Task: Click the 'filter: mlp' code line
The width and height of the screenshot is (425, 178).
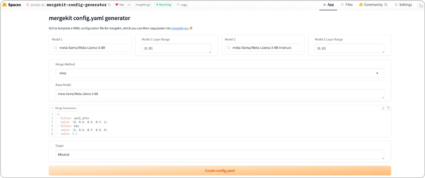Action: [x=68, y=126]
